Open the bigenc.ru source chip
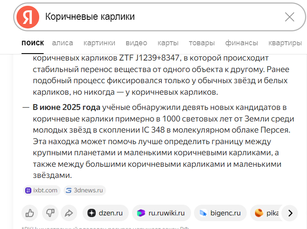Image resolution: width=307 pixels, height=229 pixels. point(220,213)
